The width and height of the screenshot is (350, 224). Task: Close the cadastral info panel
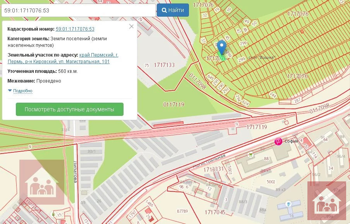coord(131,27)
